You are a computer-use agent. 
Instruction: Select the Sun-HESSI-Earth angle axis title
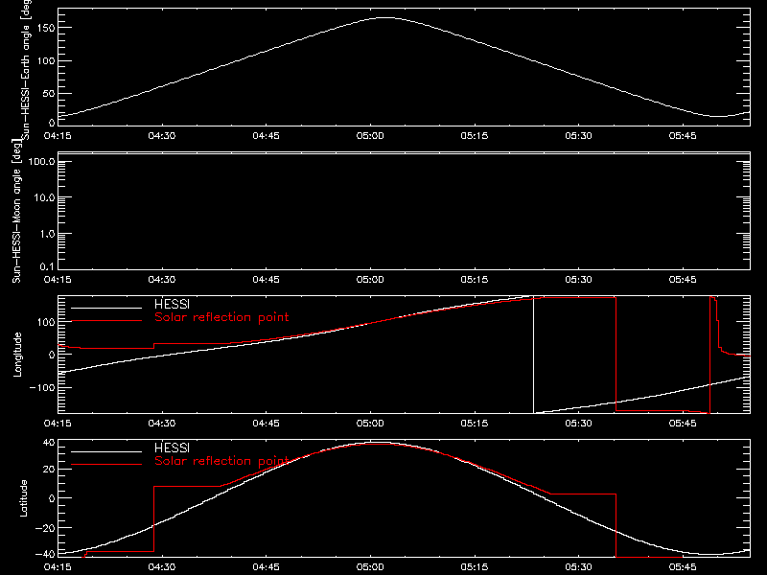point(26,68)
